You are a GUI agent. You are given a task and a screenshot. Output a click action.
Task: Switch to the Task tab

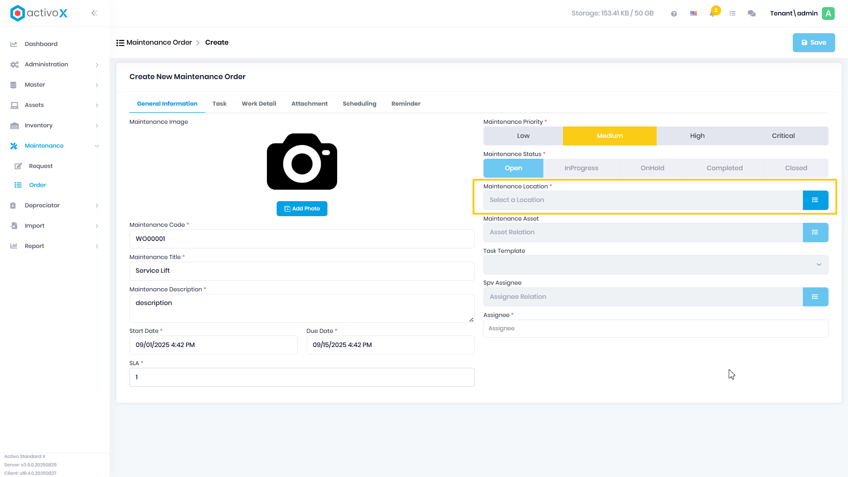[219, 104]
